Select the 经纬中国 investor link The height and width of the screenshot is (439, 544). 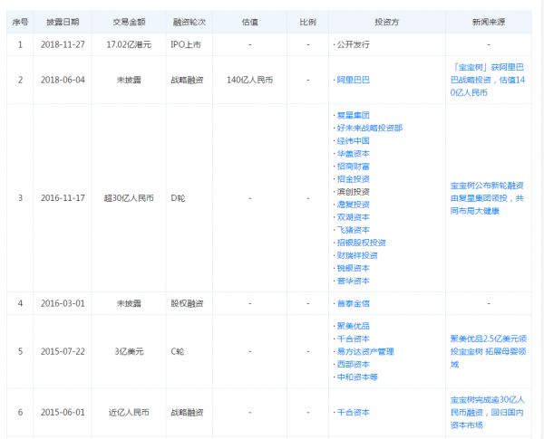click(355, 139)
